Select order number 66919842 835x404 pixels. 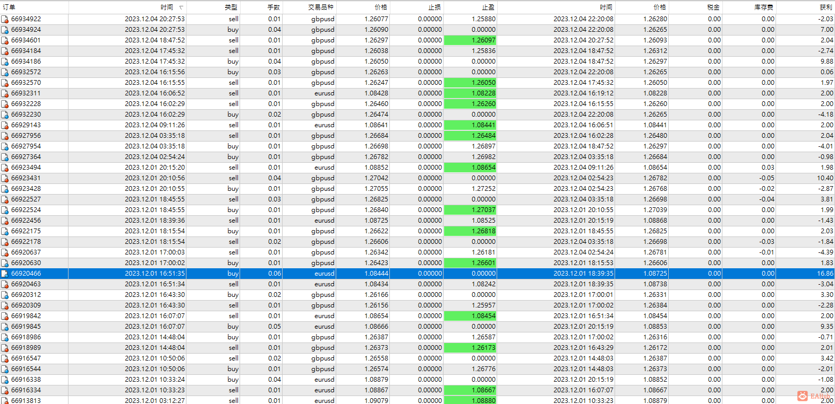[26, 316]
